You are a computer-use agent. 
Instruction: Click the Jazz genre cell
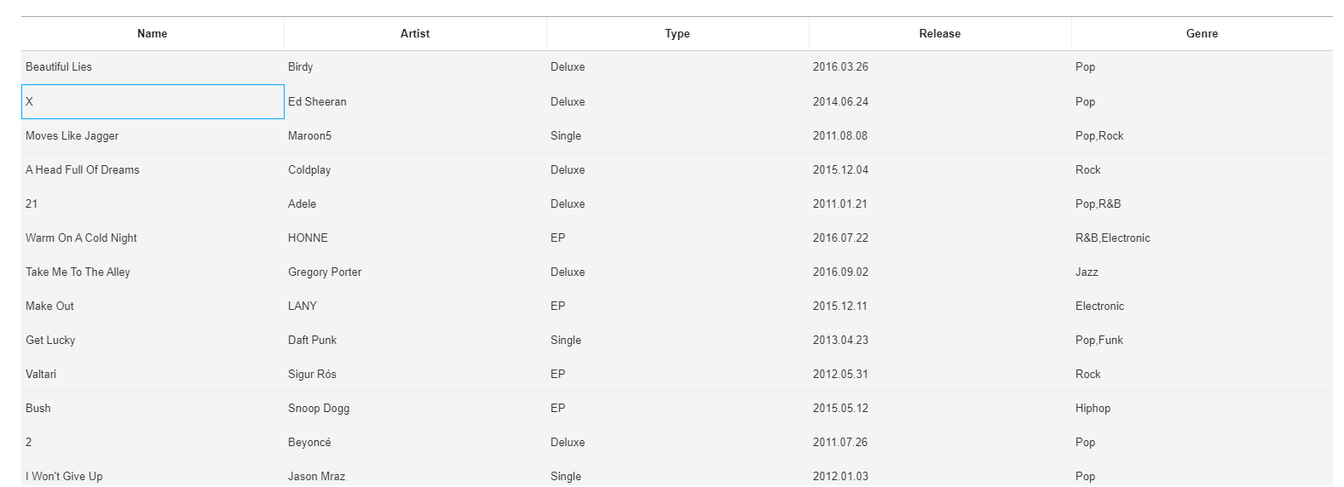point(1202,272)
